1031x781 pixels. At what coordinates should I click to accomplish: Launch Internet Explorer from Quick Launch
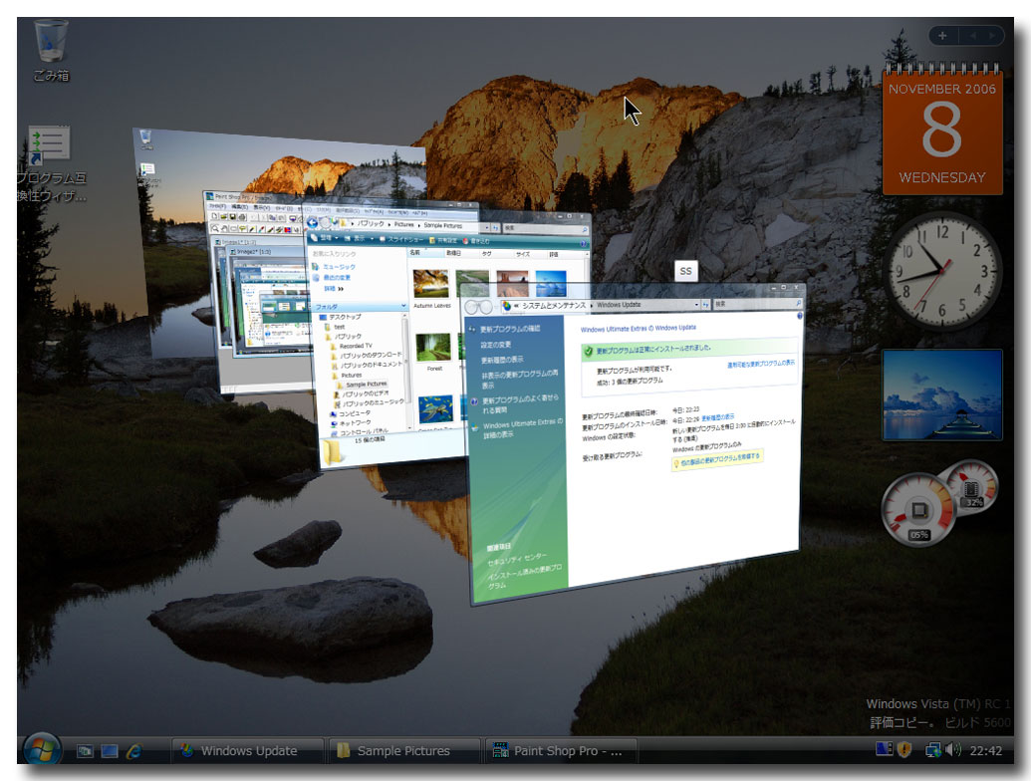[x=134, y=751]
